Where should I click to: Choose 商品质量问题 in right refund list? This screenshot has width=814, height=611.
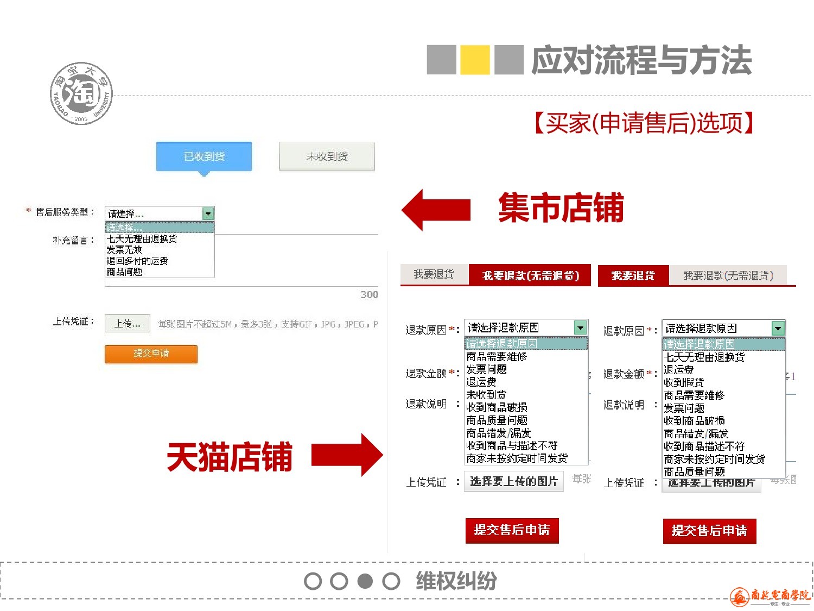tap(724, 472)
